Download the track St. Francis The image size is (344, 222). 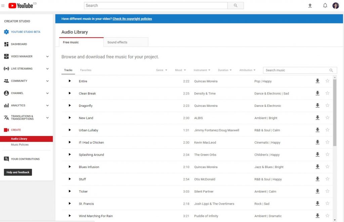[317, 203]
